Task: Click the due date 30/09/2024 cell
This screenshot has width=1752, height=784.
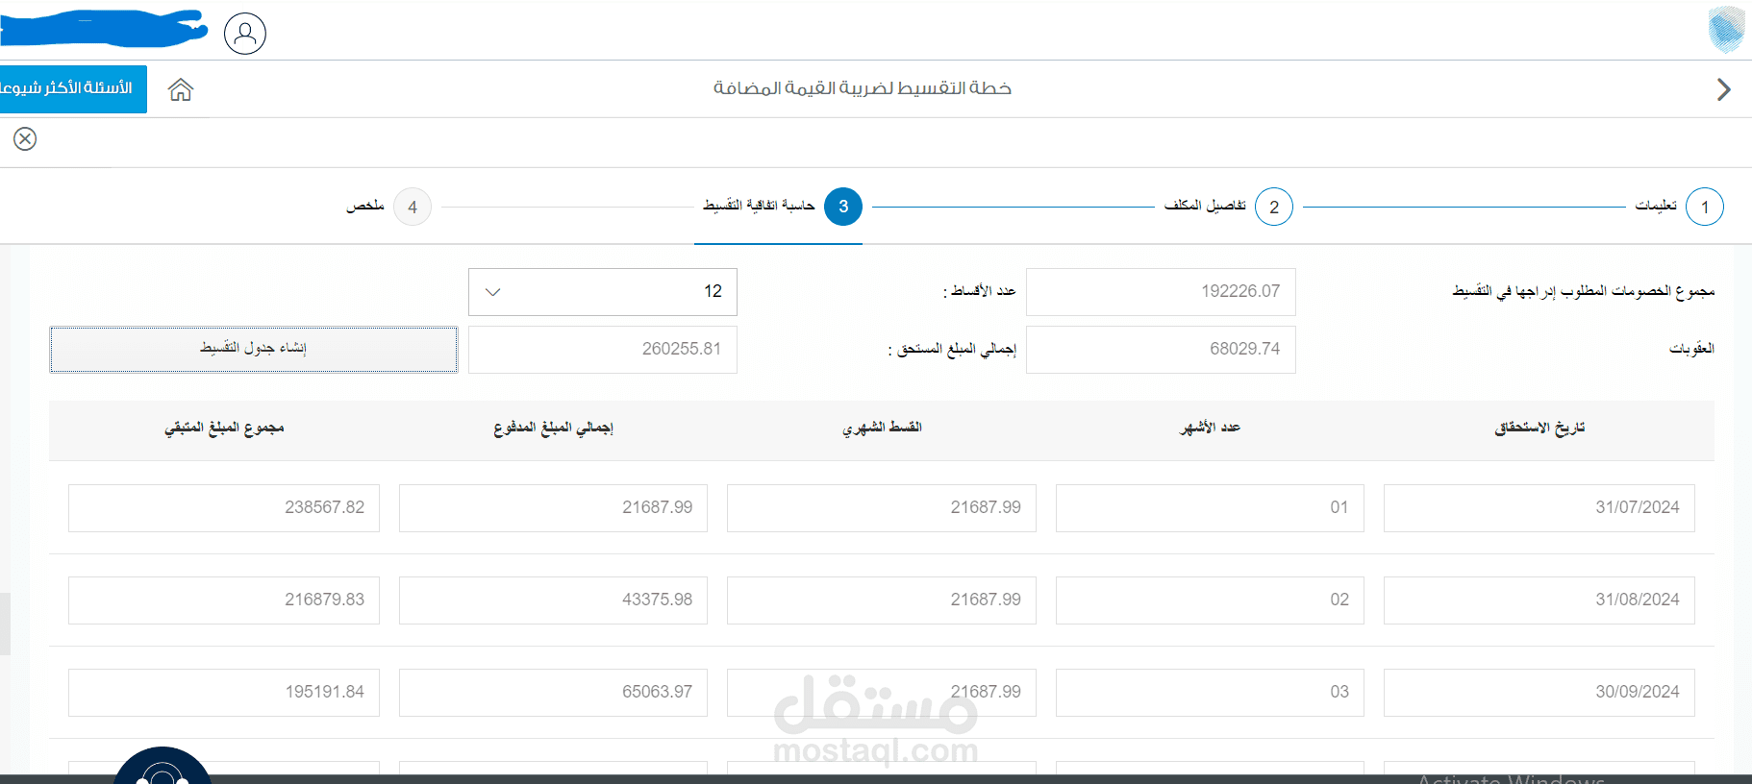Action: tap(1539, 693)
